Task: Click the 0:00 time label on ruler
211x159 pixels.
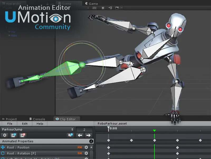Action: 113,128
